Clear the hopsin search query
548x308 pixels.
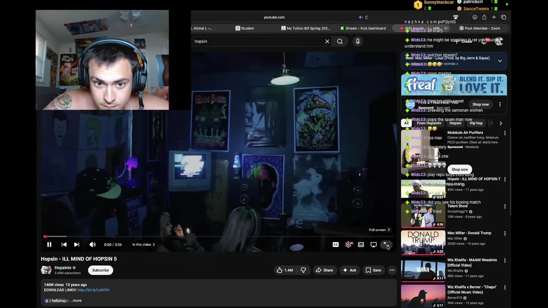coord(327,41)
